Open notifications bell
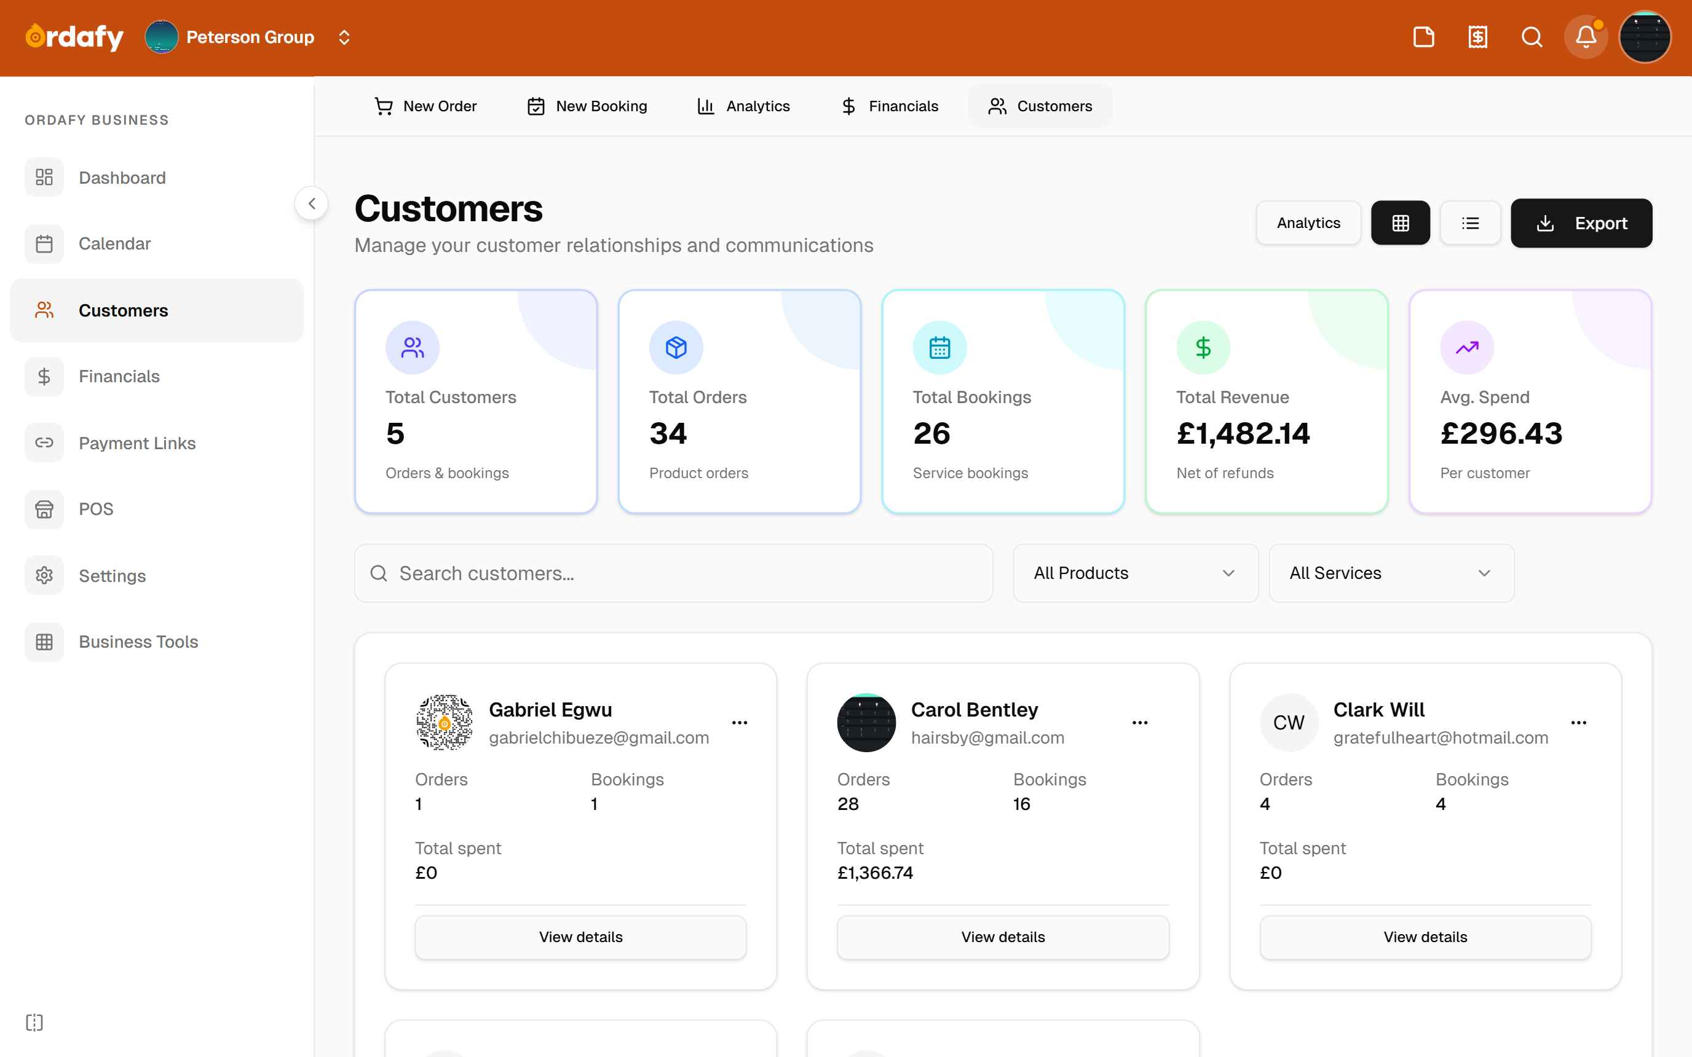Image resolution: width=1692 pixels, height=1057 pixels. point(1585,37)
